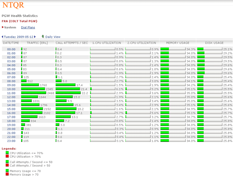The image size is (233, 176).
Task: Click the TRAFFIC [ERL] column header
Action: click(x=37, y=43)
